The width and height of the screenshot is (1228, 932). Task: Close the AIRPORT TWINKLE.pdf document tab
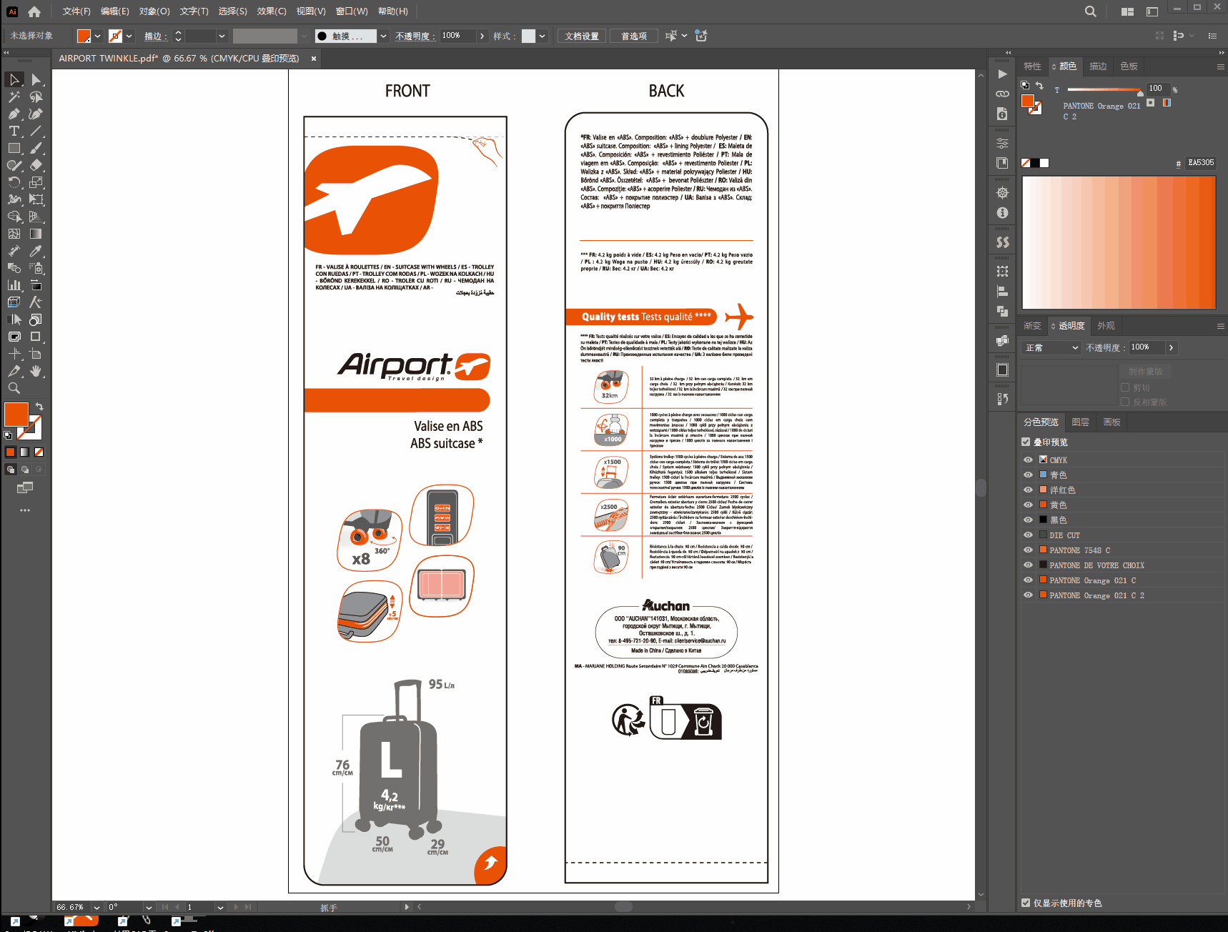[313, 59]
